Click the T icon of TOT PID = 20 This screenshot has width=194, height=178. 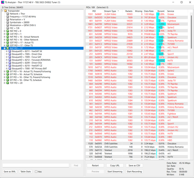pyautogui.click(x=8, y=83)
